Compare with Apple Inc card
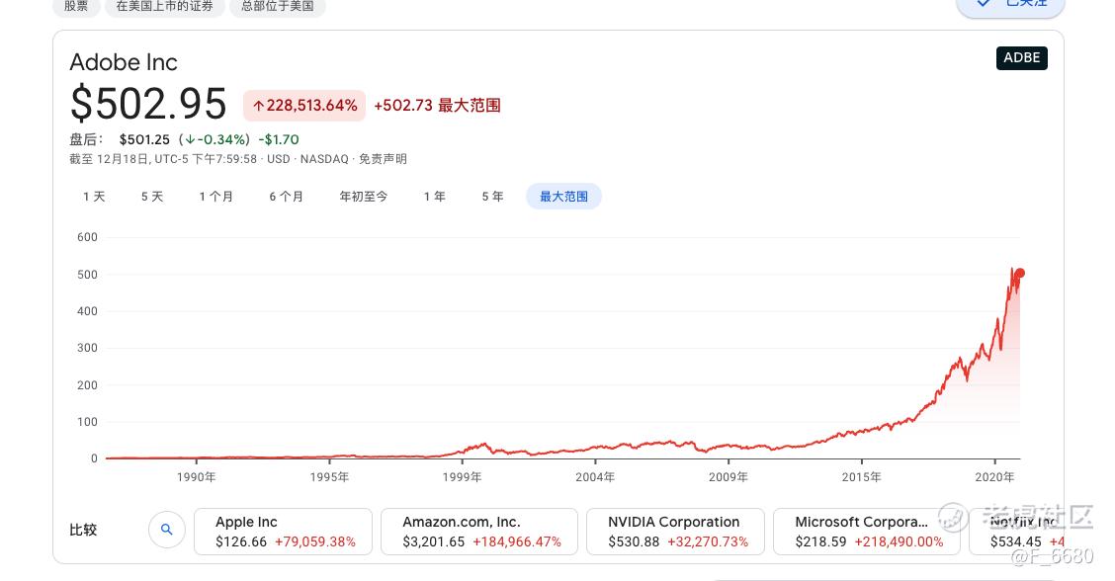 pyautogui.click(x=283, y=532)
